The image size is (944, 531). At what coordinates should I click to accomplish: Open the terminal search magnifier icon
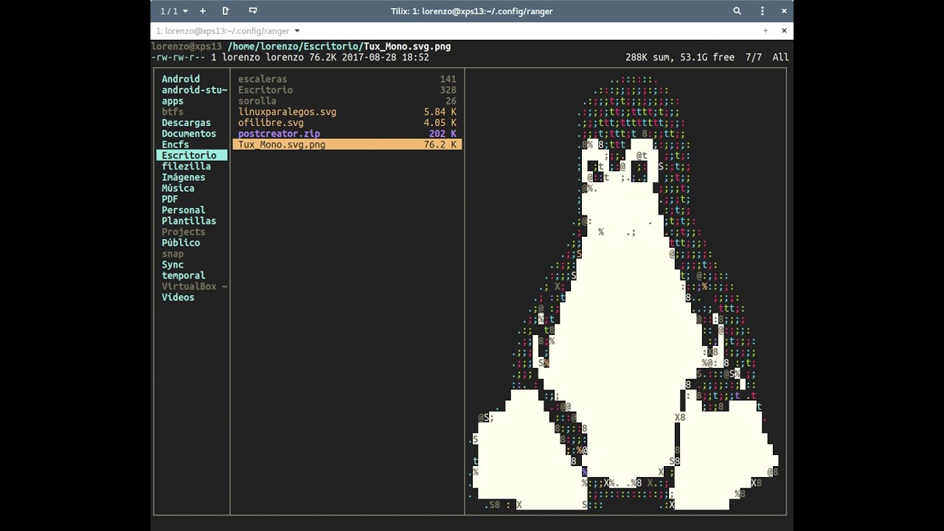737,11
